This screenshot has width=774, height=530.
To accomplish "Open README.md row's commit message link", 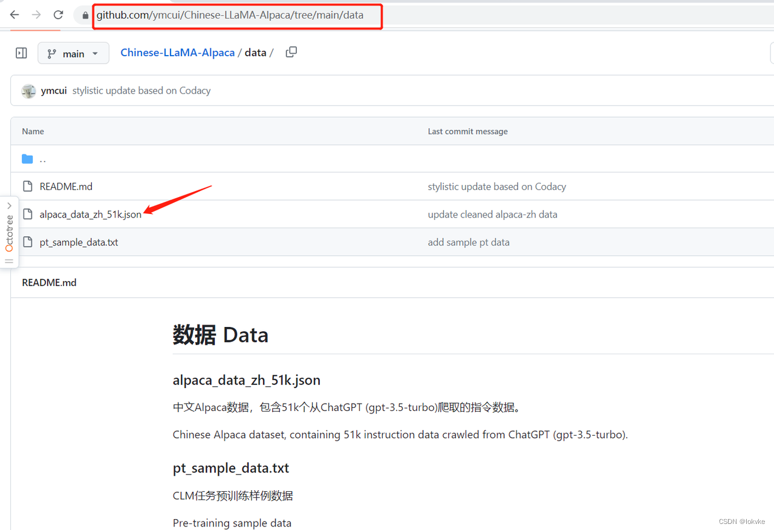I will tap(496, 187).
